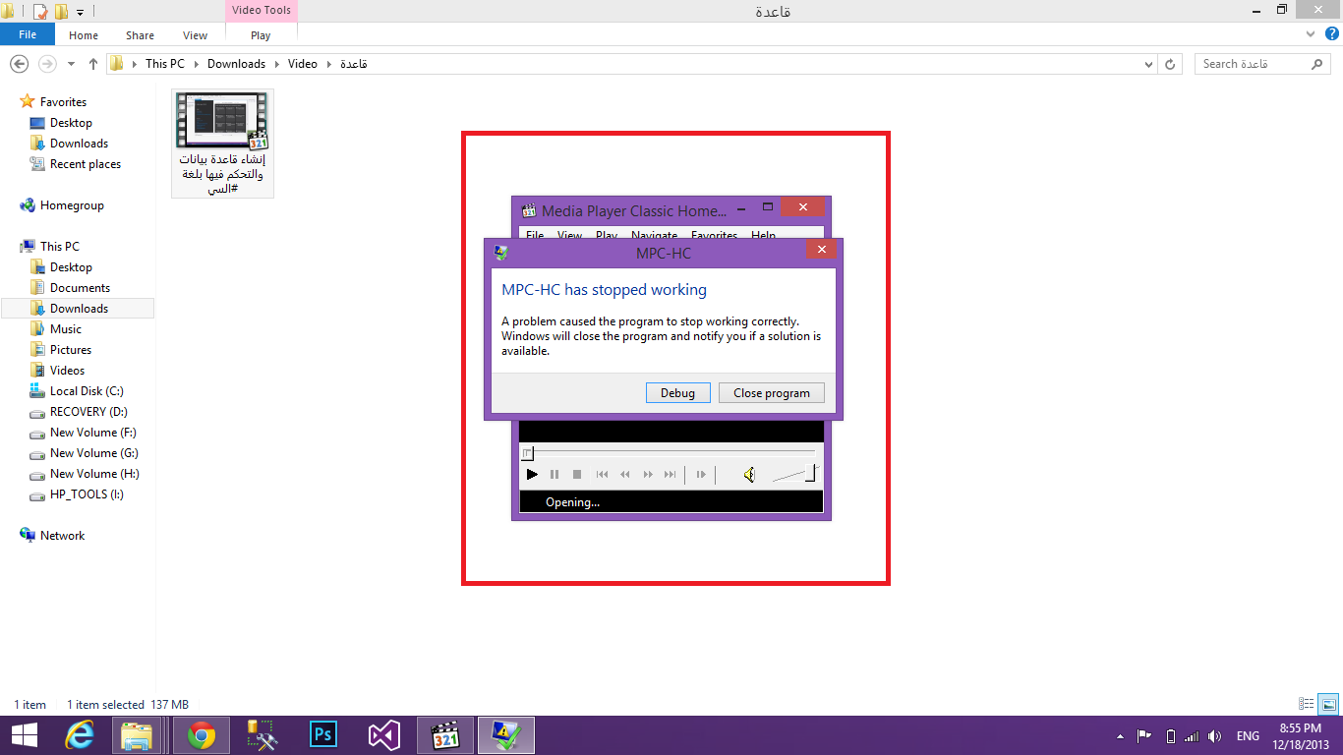This screenshot has width=1343, height=755.
Task: Open New Volume (G:) drive
Action: [x=93, y=453]
